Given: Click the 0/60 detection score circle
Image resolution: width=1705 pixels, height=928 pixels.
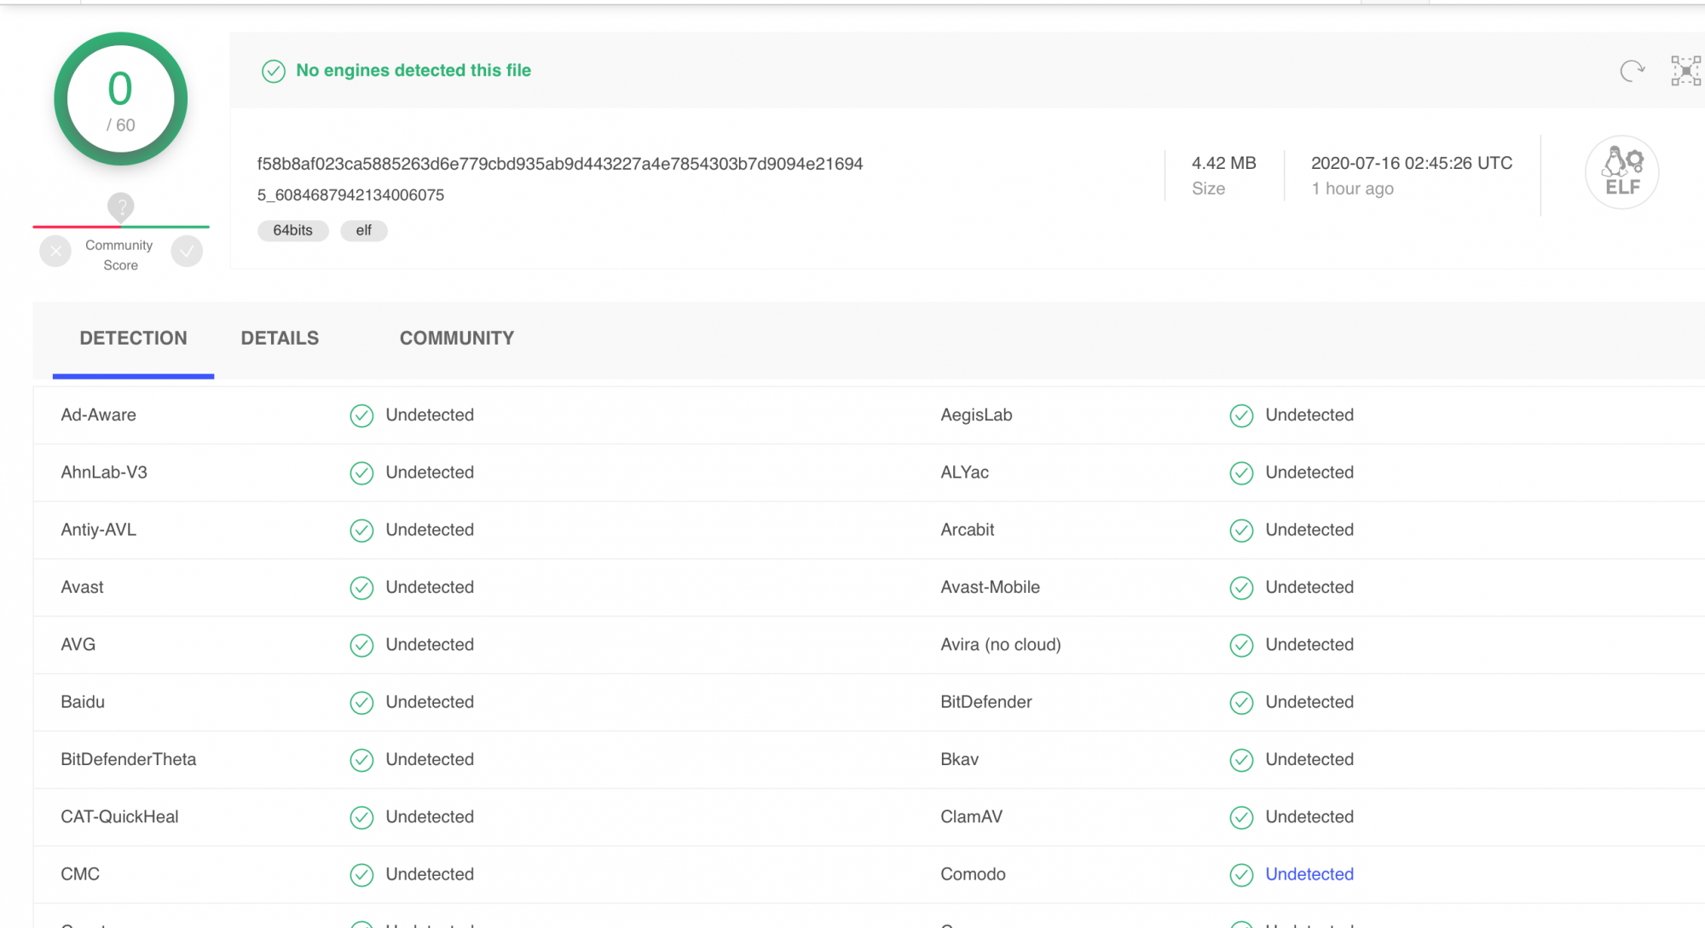Looking at the screenshot, I should 121,100.
